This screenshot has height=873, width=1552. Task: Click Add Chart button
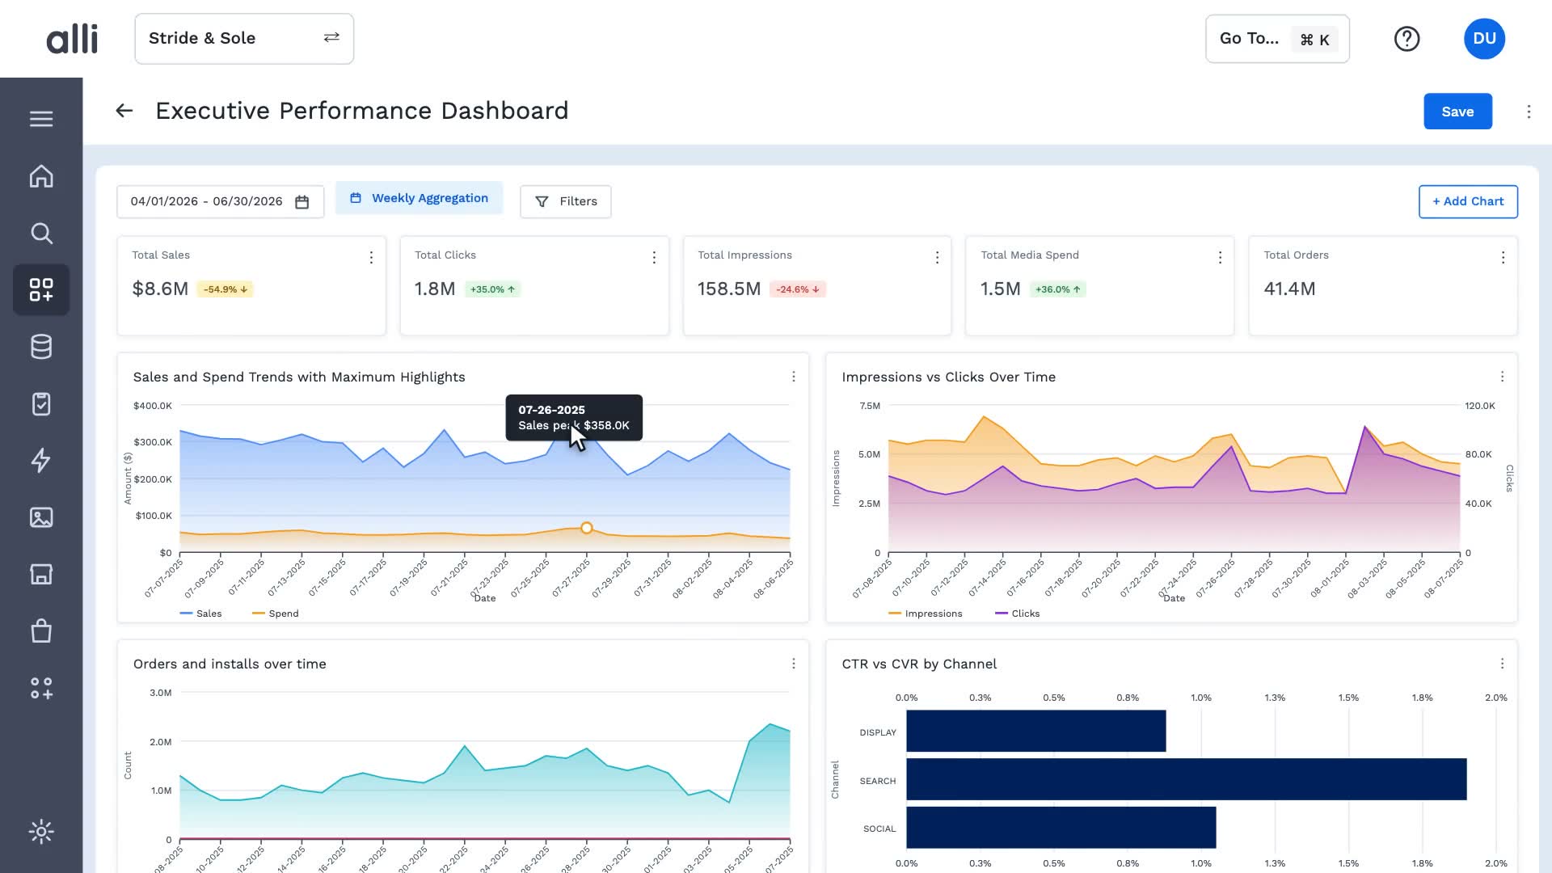[1468, 201]
